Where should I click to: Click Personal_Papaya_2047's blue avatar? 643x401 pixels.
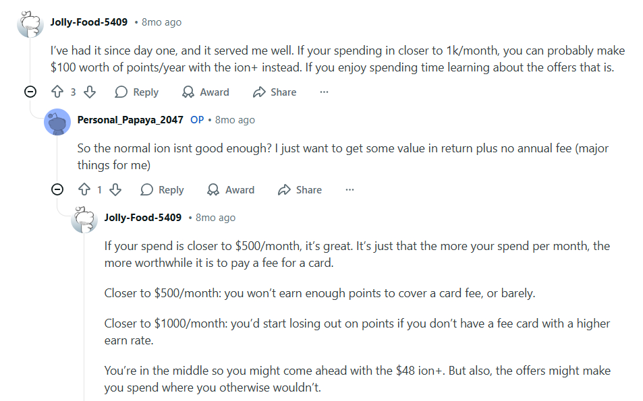pyautogui.click(x=57, y=122)
